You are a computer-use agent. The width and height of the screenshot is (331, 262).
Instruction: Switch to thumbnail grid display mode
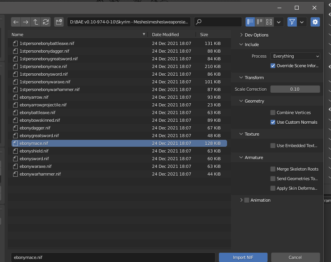click(x=269, y=22)
